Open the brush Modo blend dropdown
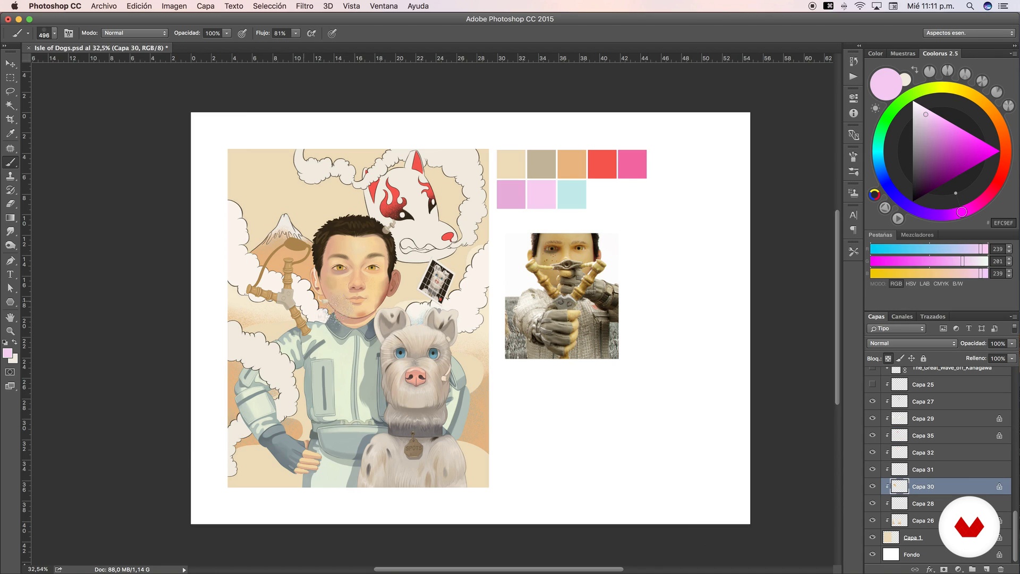 tap(135, 33)
